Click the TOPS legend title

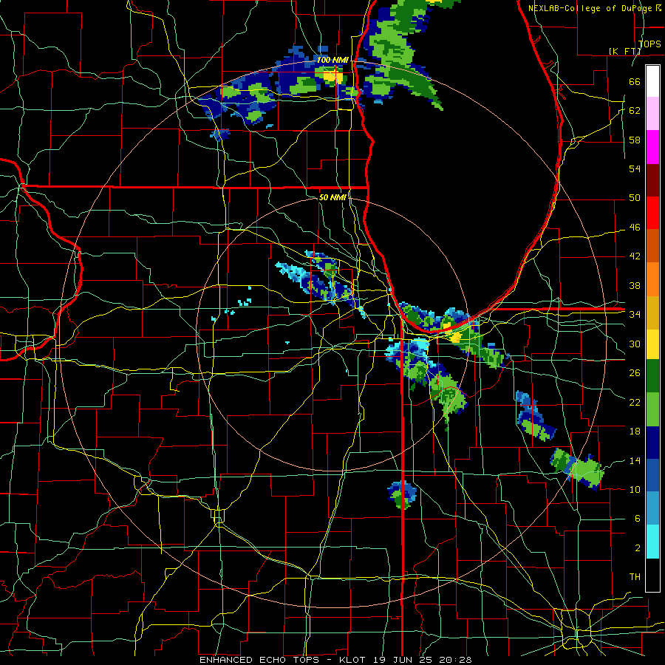point(649,44)
